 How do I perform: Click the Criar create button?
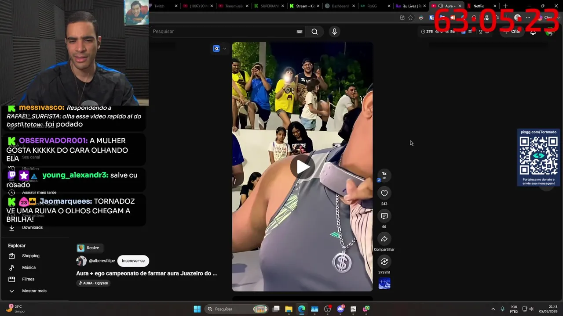512,32
